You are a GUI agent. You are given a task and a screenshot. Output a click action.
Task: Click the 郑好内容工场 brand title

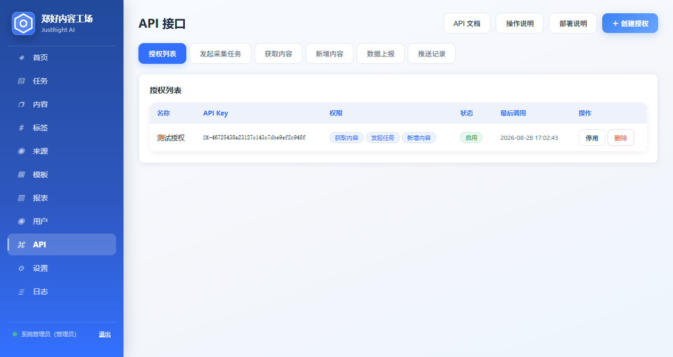[67, 19]
